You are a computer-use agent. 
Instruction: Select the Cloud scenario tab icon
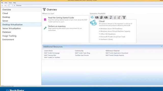(x=92, y=17)
